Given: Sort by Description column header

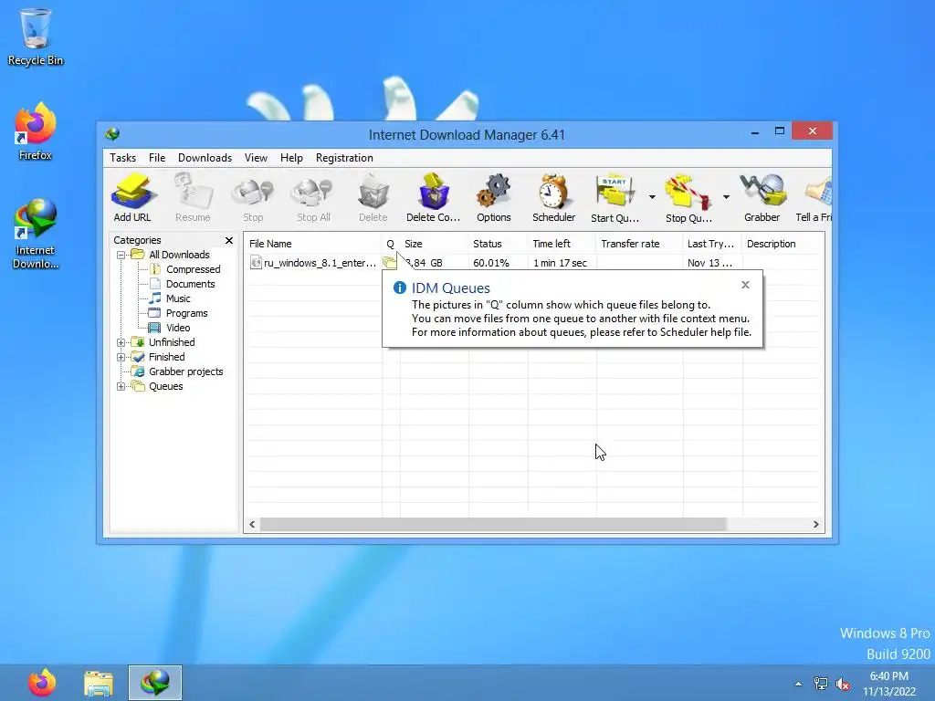Looking at the screenshot, I should [783, 244].
